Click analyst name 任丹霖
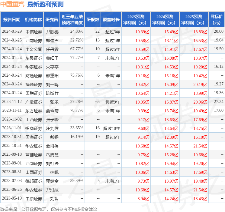 pos(52,49)
